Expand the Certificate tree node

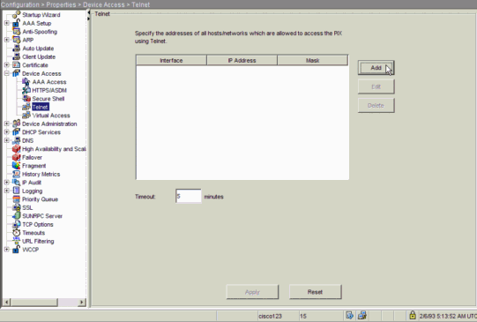[7, 64]
